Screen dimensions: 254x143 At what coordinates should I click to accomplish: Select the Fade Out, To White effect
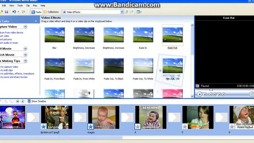(143, 66)
